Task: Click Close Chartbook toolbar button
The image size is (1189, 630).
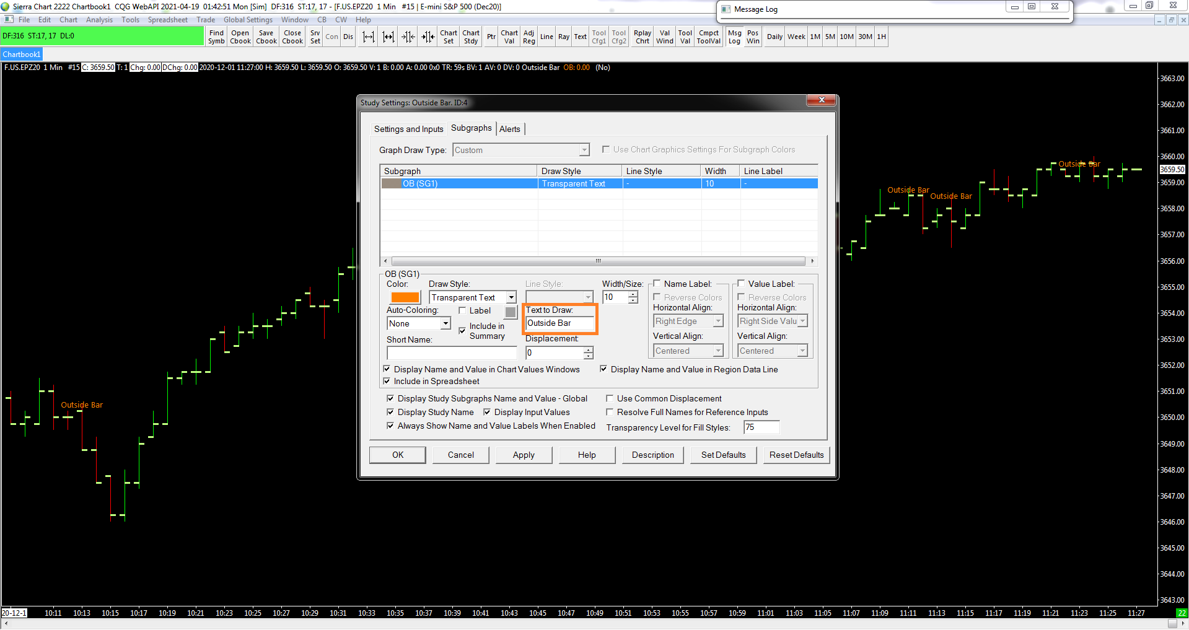Action: click(x=292, y=37)
